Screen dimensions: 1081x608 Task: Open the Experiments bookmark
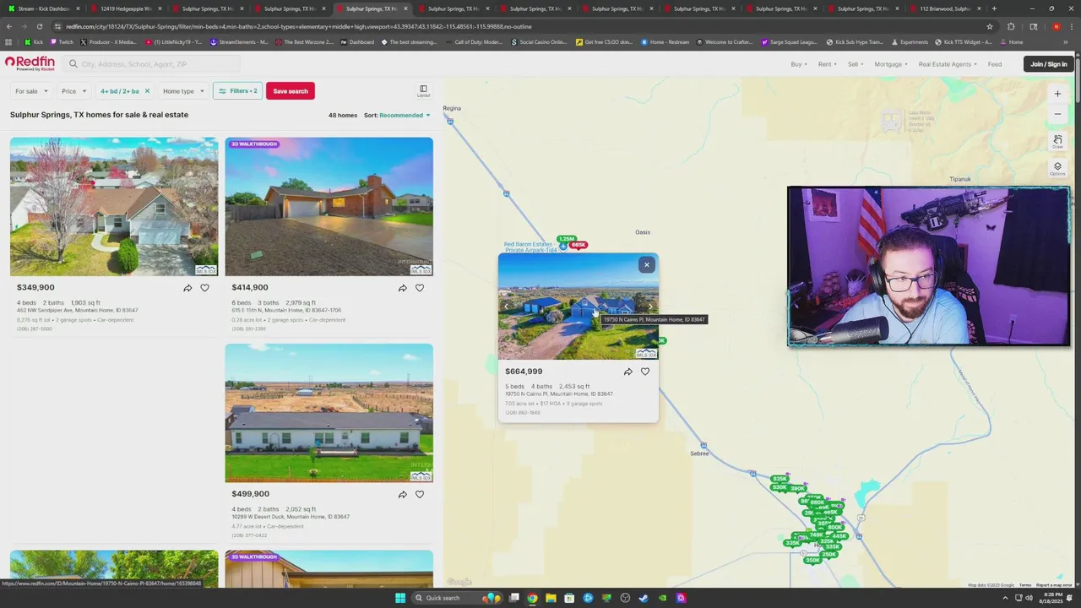[910, 42]
